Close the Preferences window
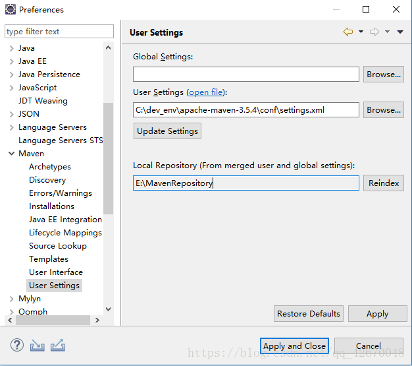The image size is (412, 366). pos(396,9)
